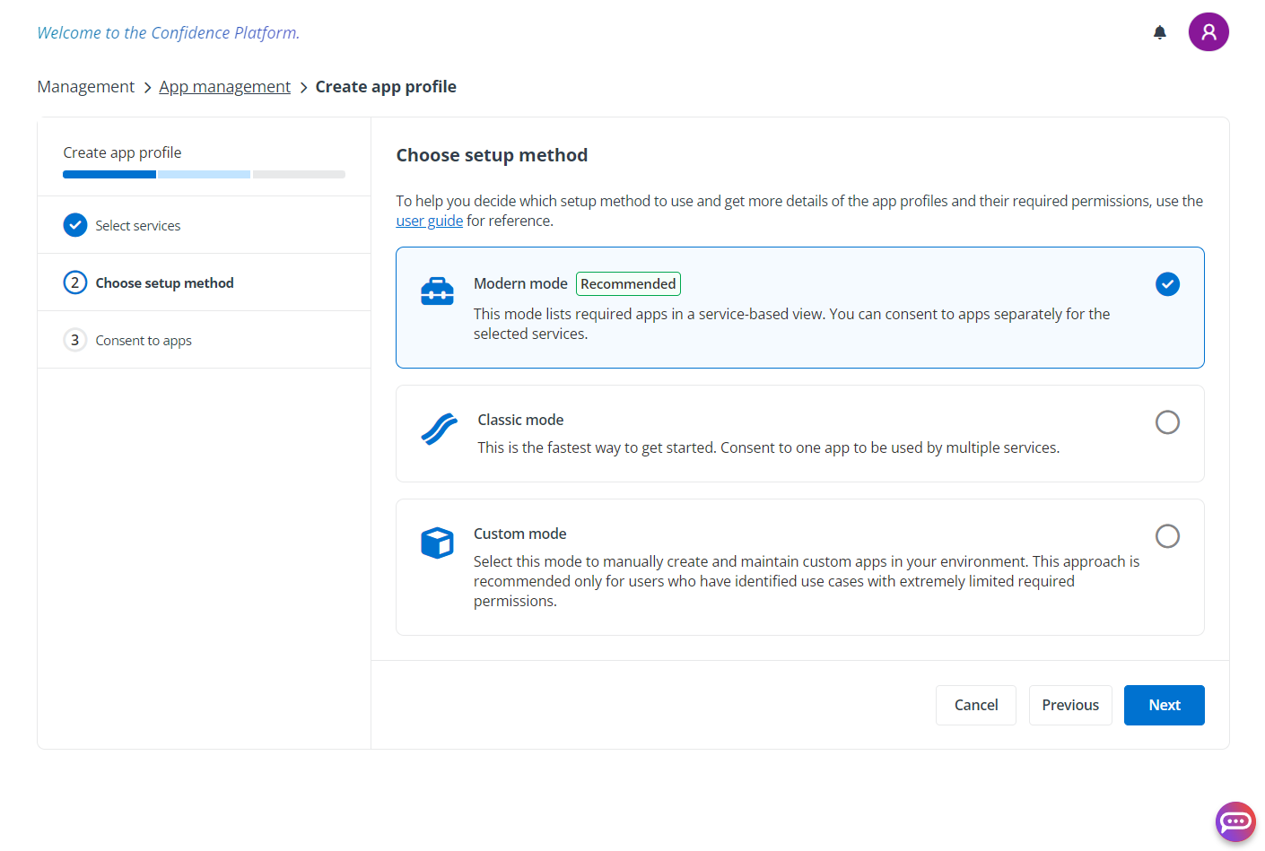Click the Previous button
1265x851 pixels.
point(1069,706)
